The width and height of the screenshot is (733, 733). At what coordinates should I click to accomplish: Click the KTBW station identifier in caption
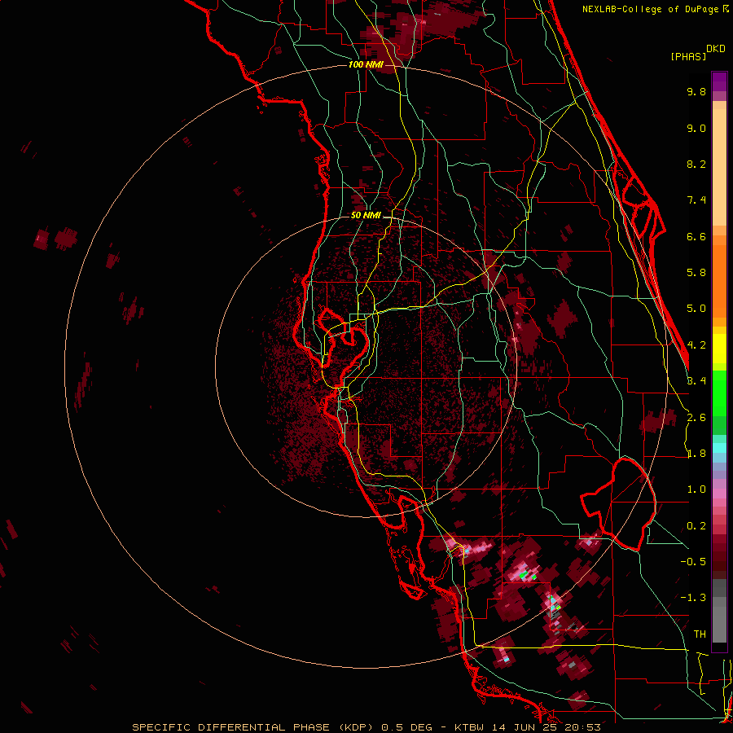pos(469,727)
